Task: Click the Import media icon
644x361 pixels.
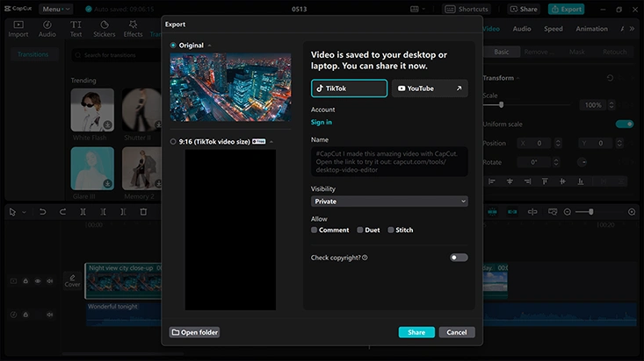Action: point(18,29)
